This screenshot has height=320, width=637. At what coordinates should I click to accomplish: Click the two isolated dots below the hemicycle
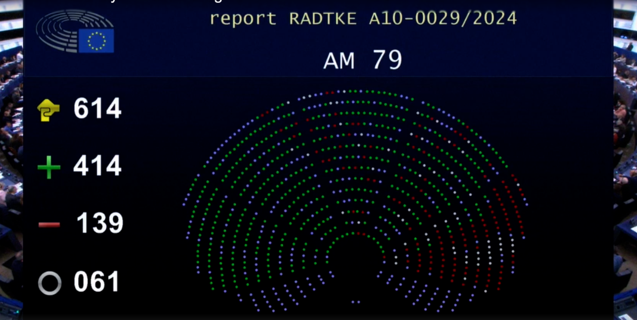(x=356, y=302)
